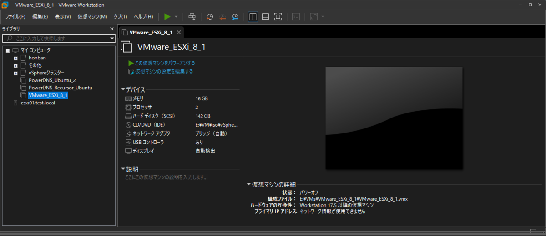Open the ヘルプ(H) menu

[x=143, y=17]
